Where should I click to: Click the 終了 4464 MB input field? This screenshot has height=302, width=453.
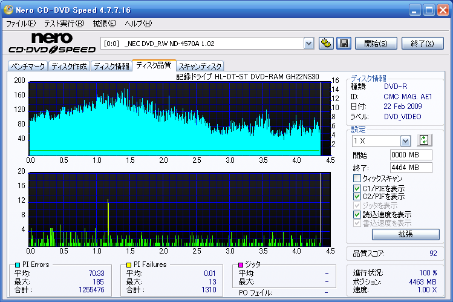[x=411, y=168]
